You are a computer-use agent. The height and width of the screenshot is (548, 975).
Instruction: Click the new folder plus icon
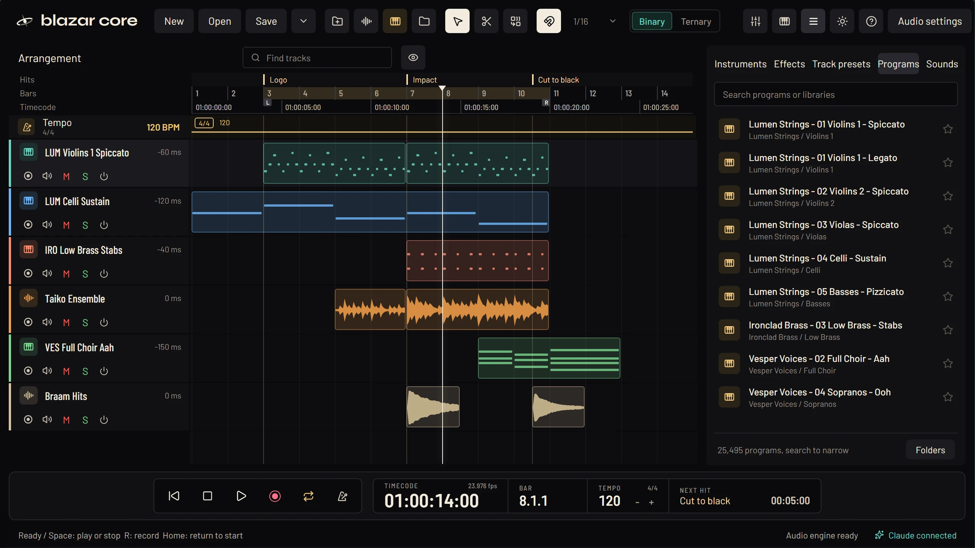pos(337,21)
